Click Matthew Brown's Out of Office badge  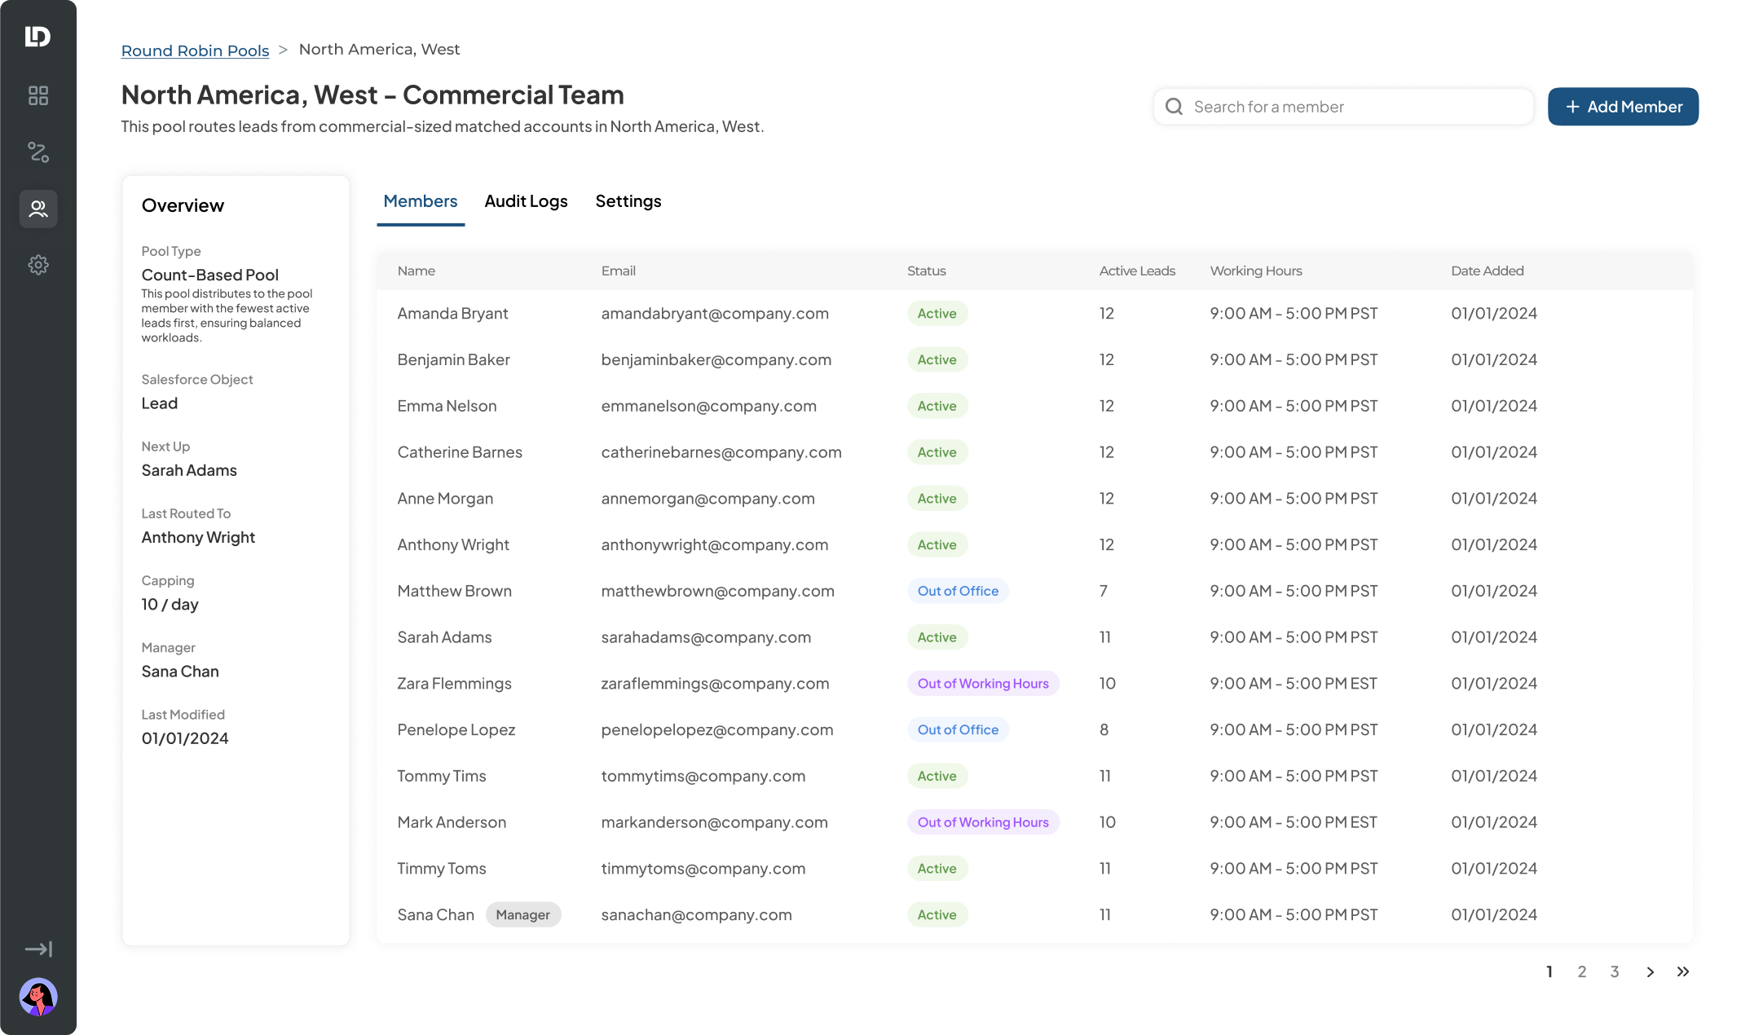point(958,591)
